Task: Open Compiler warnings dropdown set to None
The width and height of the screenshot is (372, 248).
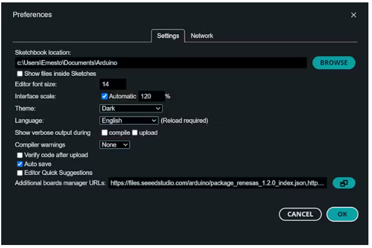Action: (114, 145)
